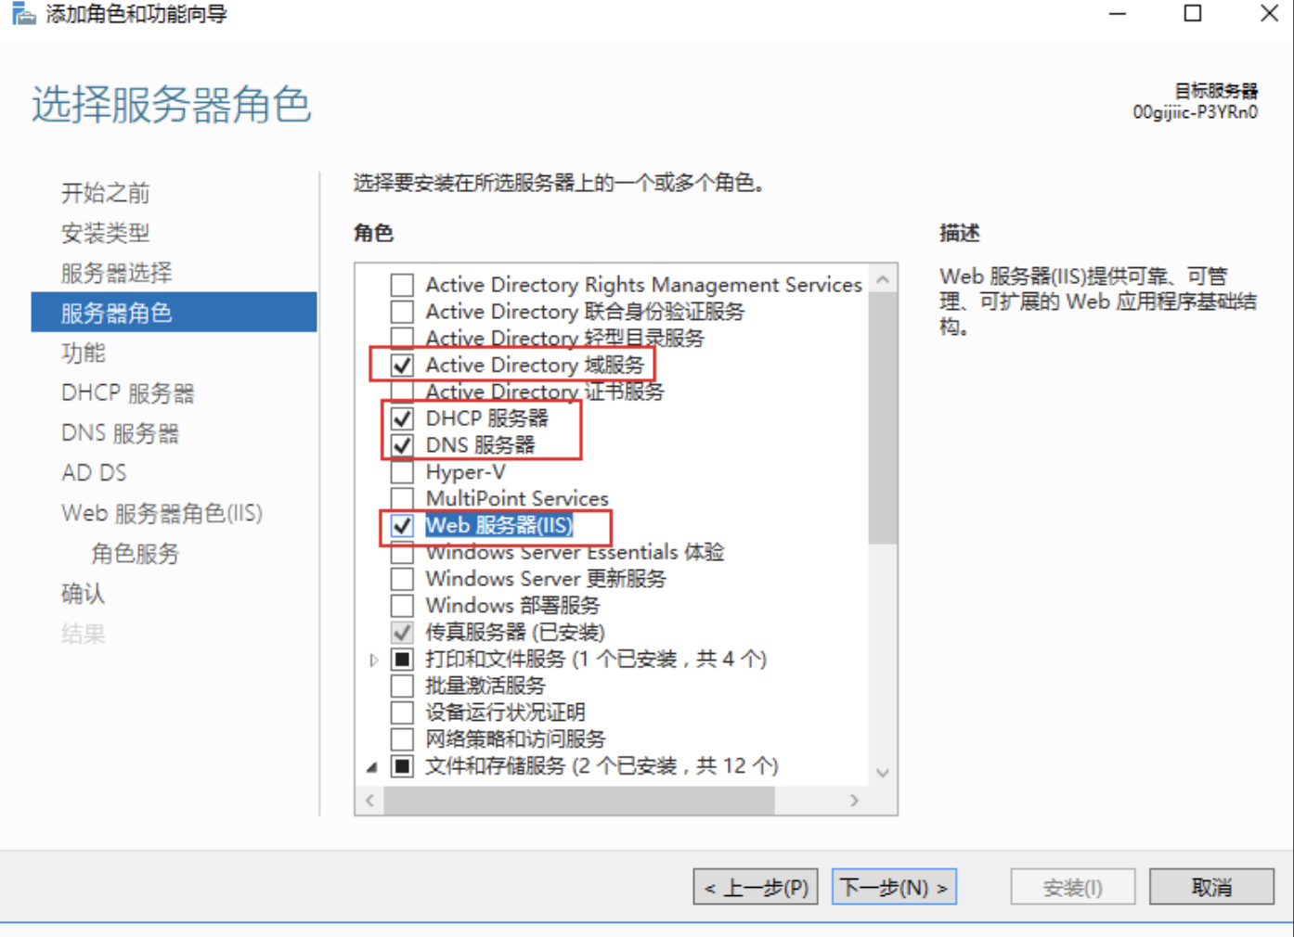Click the 下一步(N) button
The image size is (1294, 937).
click(894, 887)
